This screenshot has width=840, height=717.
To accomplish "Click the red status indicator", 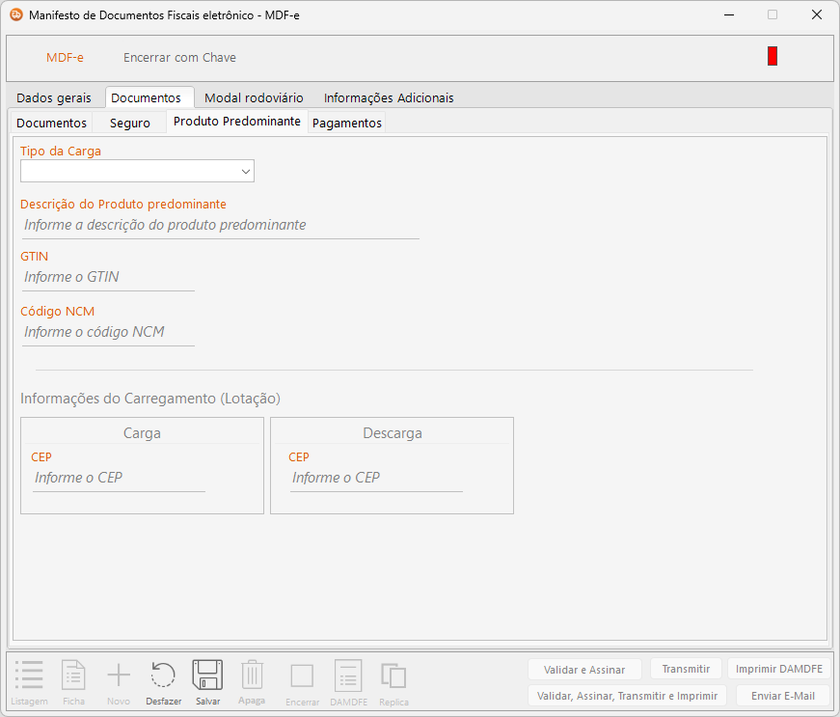I will tap(772, 56).
